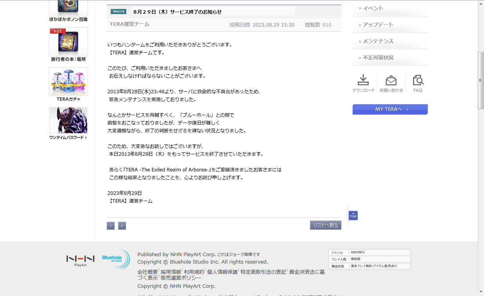Open the 採用情報 footer link
Screen dimensions: 484x296
[171, 272]
